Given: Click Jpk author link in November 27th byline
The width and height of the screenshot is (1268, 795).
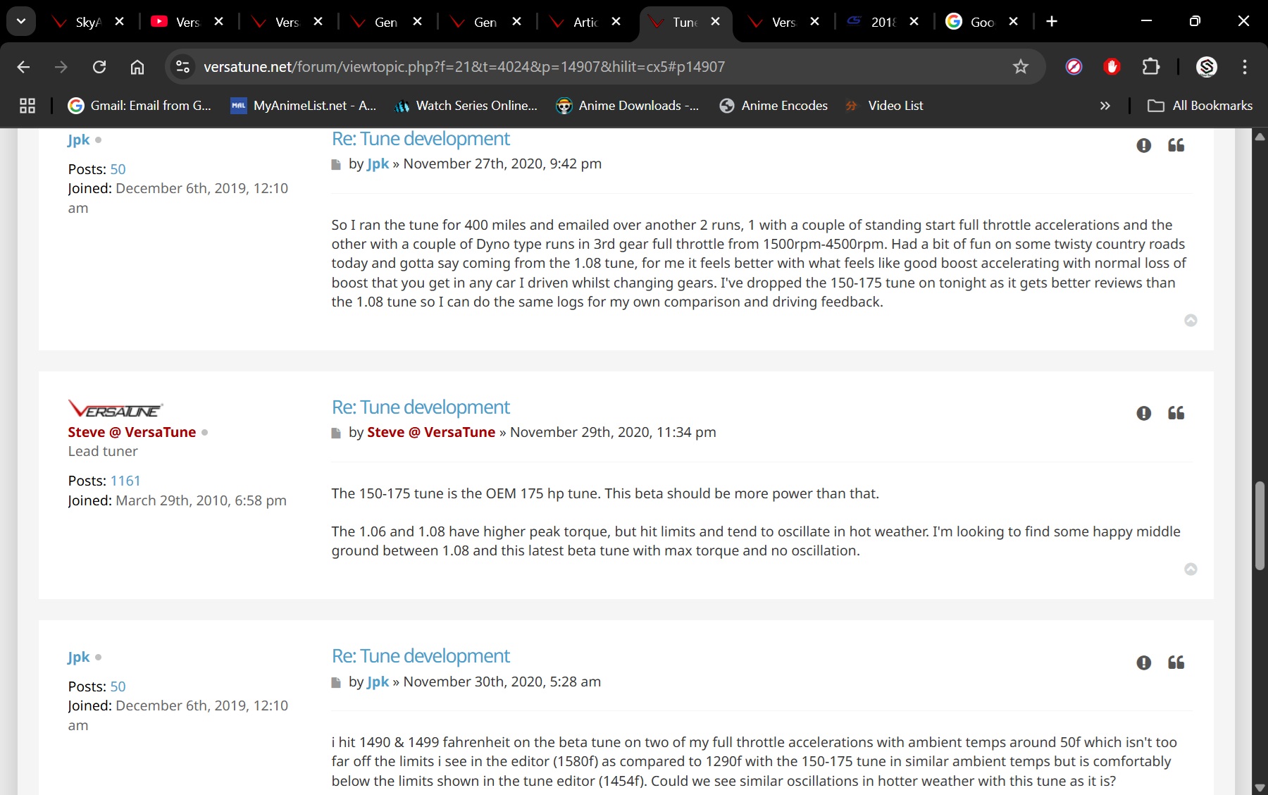Looking at the screenshot, I should [x=378, y=164].
